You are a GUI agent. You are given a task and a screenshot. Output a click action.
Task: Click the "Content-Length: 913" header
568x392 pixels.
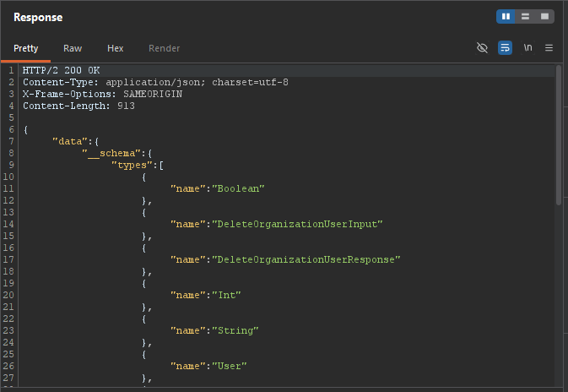[x=78, y=106]
